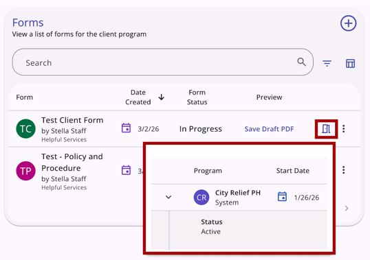370x260 pixels.
Task: Toggle sort arrow next to Date Created
Action: [162, 97]
